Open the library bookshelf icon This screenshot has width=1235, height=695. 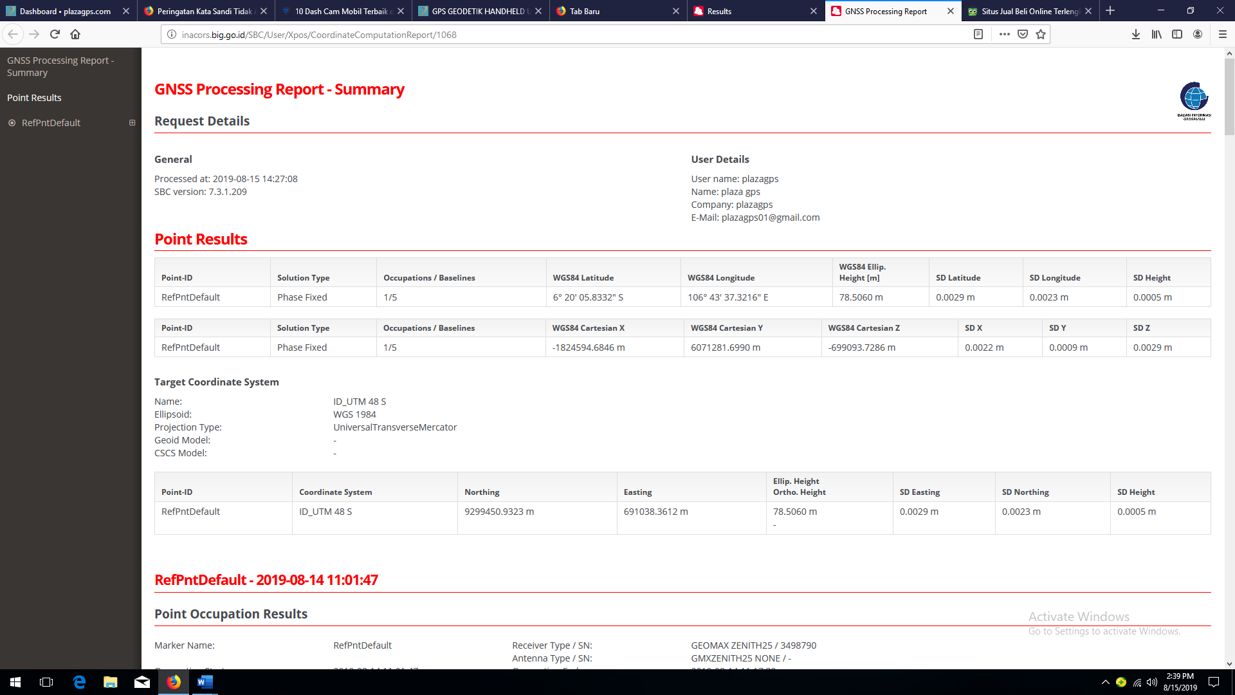[x=1157, y=34]
